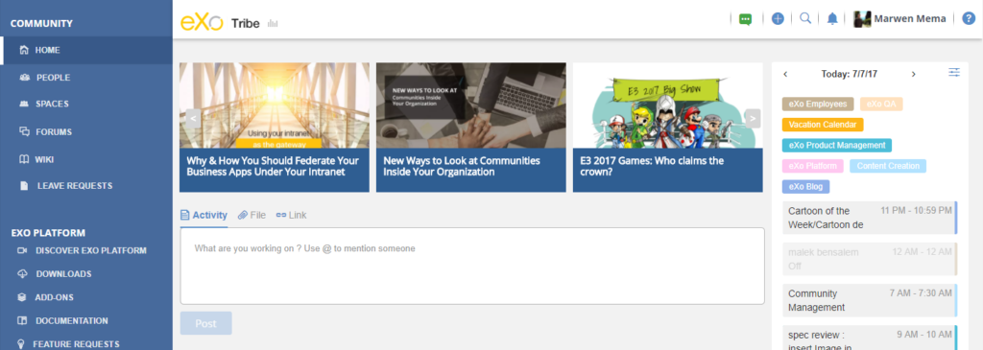Open Home text in Community menu
Image resolution: width=983 pixels, height=350 pixels.
(x=48, y=50)
